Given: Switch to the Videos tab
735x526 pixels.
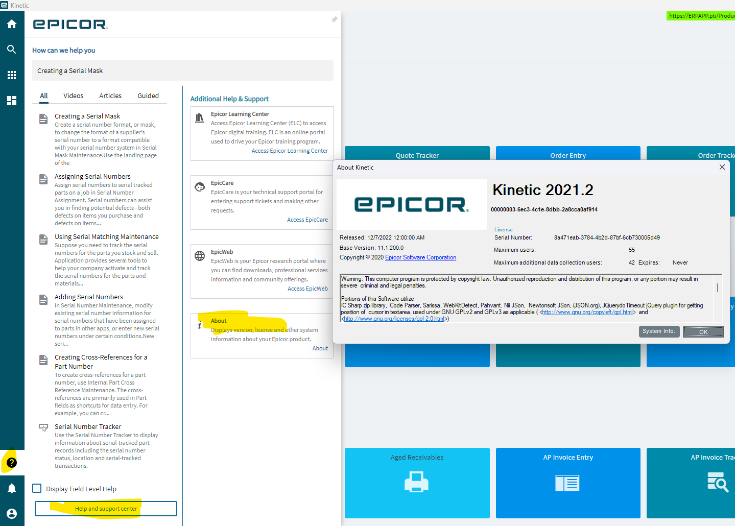Looking at the screenshot, I should click(74, 95).
